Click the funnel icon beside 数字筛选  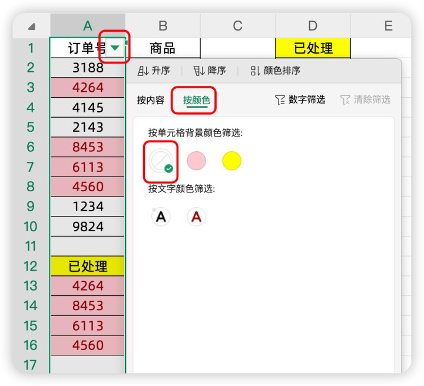click(x=280, y=99)
